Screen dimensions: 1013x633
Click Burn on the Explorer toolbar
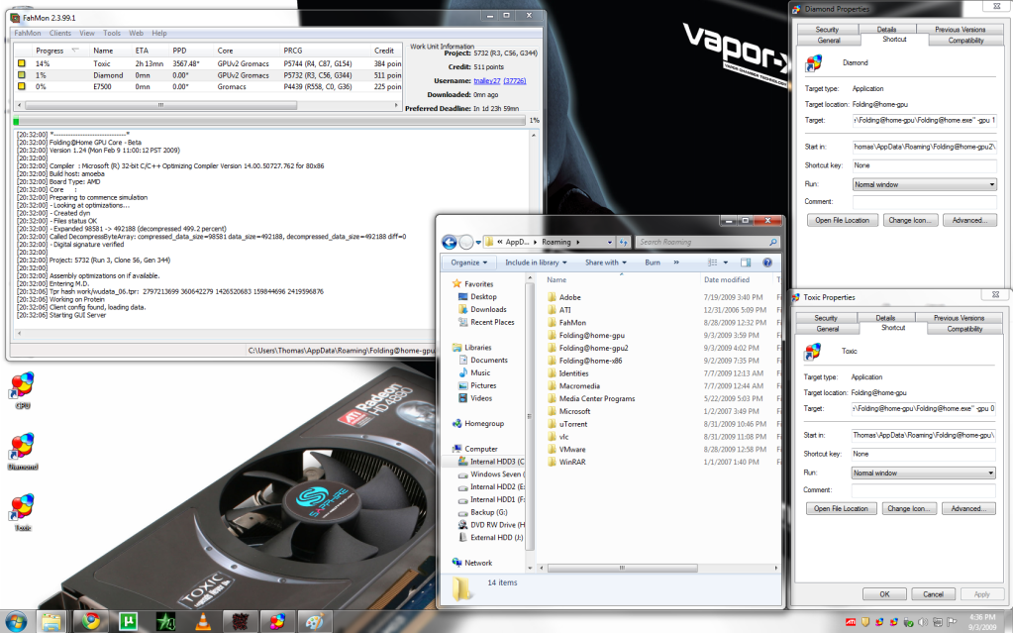click(x=654, y=262)
